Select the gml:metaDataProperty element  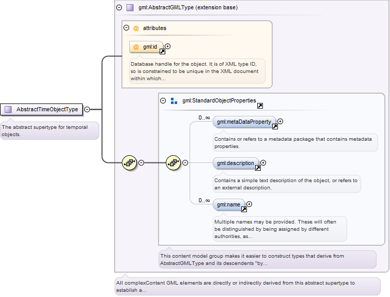244,122
